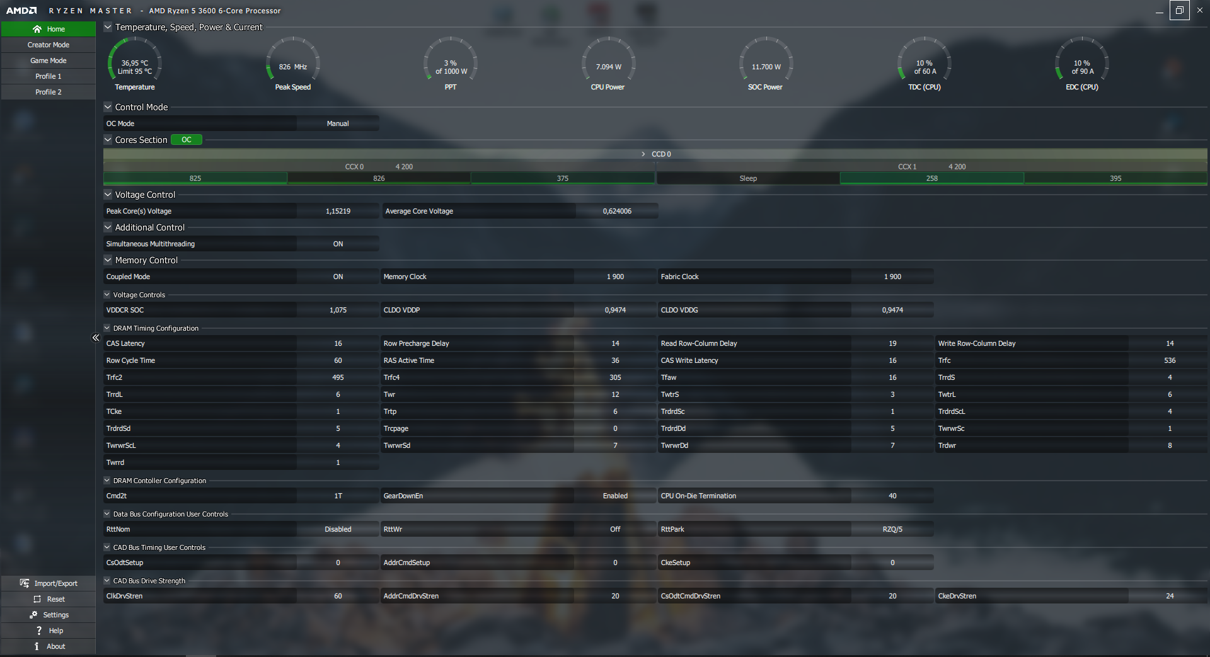
Task: Open Profile 2
Action: (49, 92)
